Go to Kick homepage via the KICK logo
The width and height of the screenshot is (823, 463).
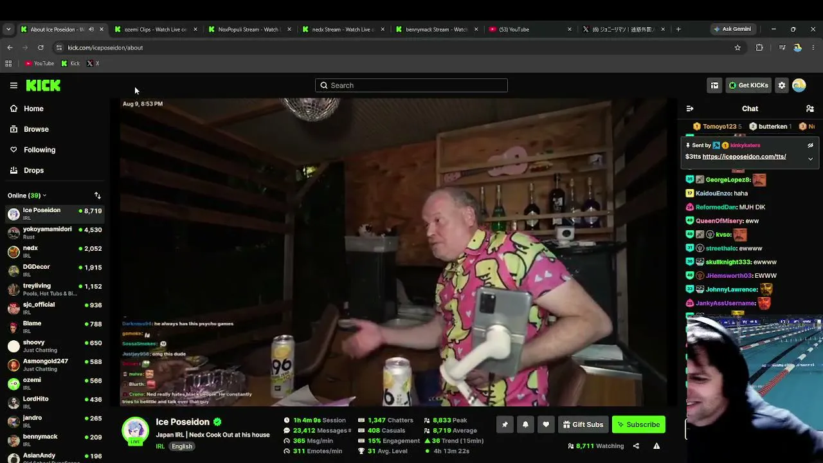43,85
